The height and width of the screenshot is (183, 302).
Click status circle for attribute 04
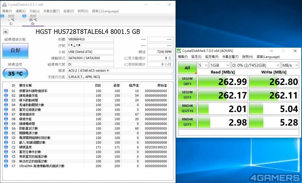pos(6,105)
